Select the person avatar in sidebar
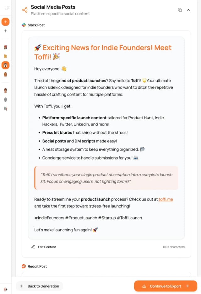The image size is (201, 294). click(x=5, y=91)
